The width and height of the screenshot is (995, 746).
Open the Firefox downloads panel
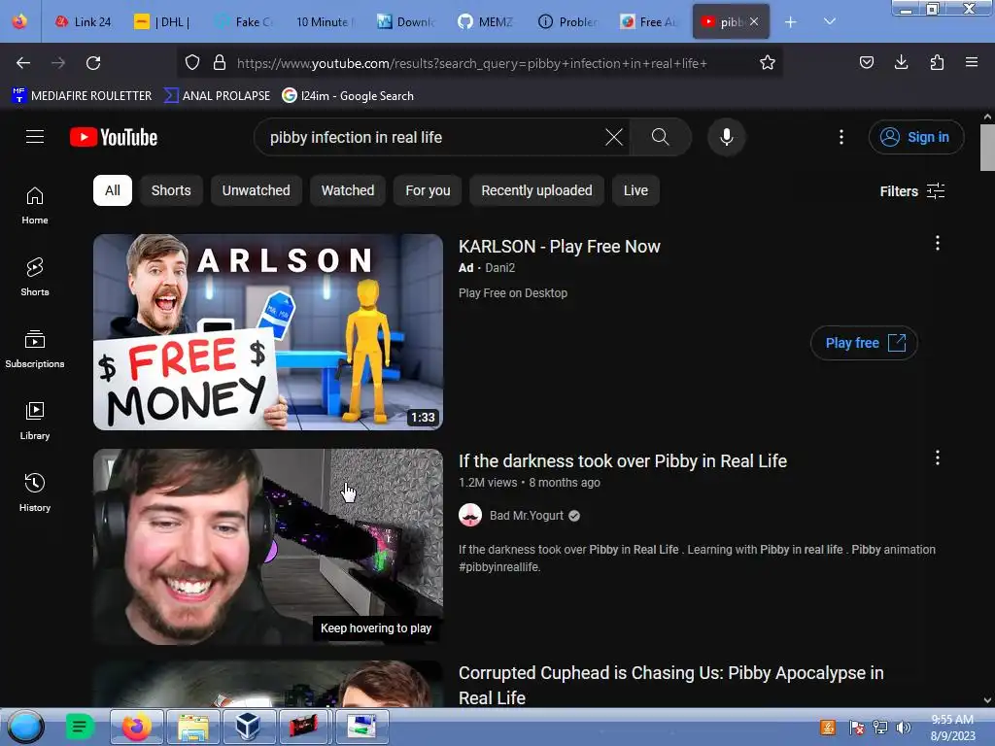(902, 62)
